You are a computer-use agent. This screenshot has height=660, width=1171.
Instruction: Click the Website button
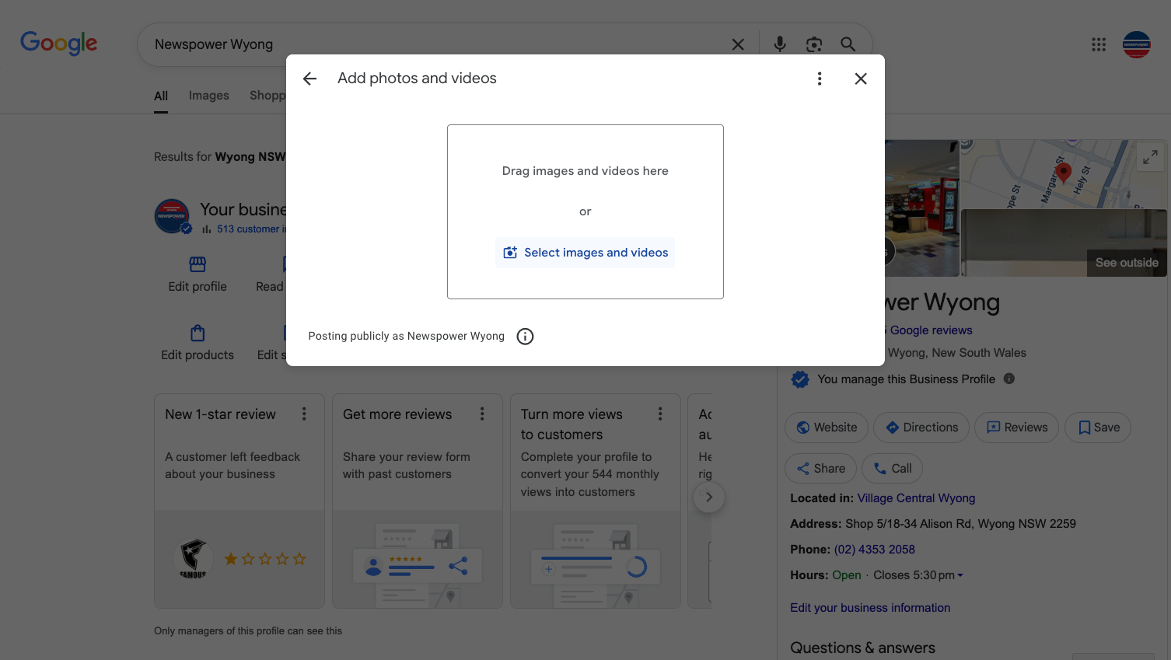point(827,428)
